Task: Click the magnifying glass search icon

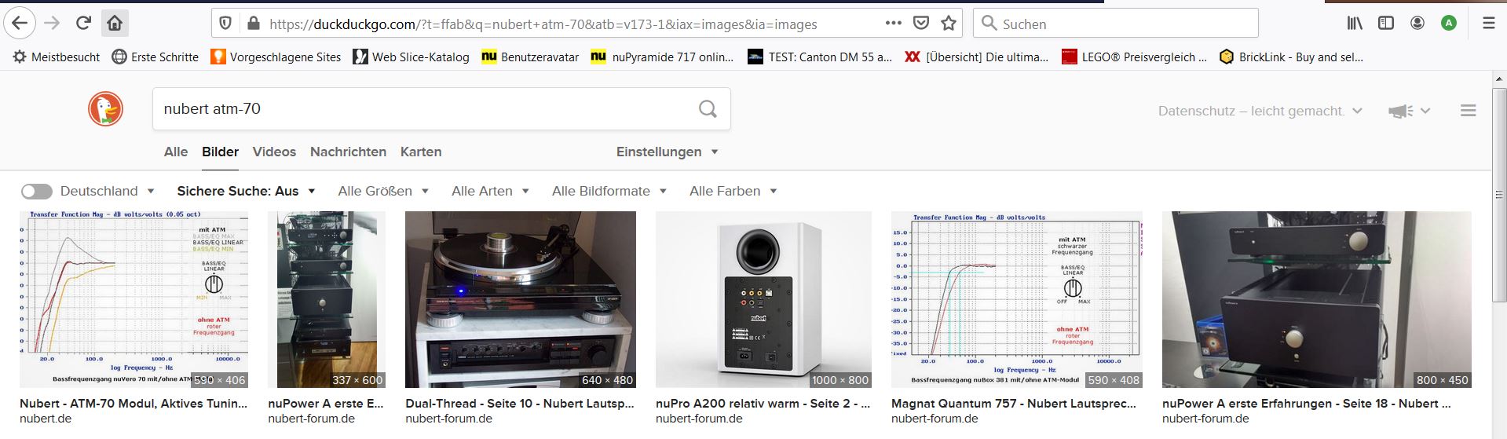Action: [708, 109]
